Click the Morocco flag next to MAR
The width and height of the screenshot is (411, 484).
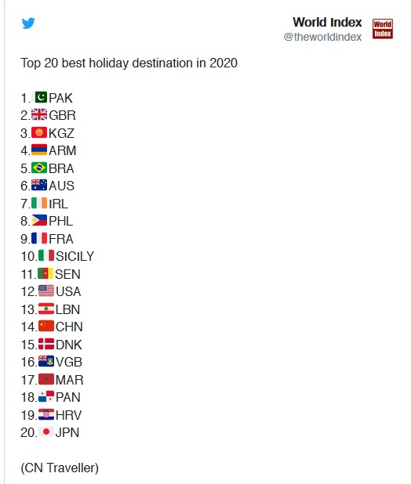coord(46,379)
